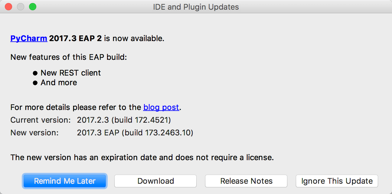Open the Release Notes
The height and width of the screenshot is (194, 392).
[246, 181]
